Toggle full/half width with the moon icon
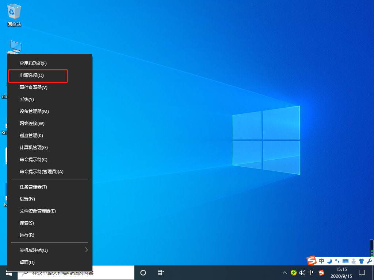This screenshot has height=280, width=374. coord(329,261)
